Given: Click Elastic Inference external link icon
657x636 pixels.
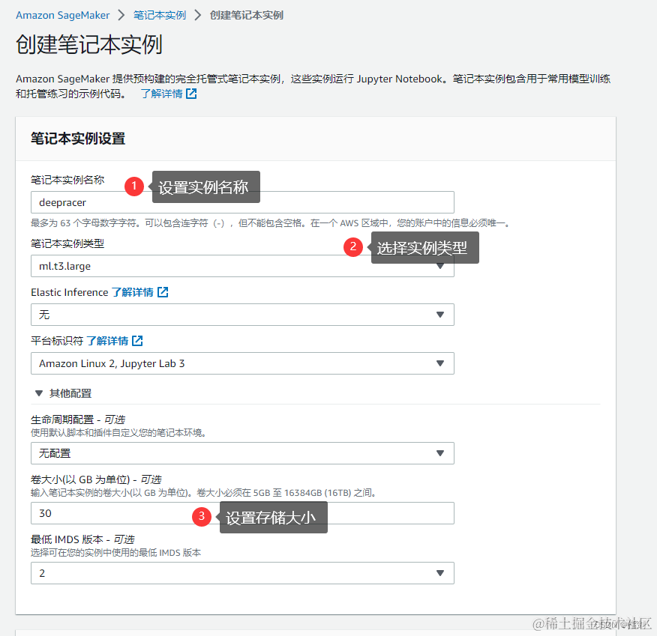Looking at the screenshot, I should [x=163, y=292].
